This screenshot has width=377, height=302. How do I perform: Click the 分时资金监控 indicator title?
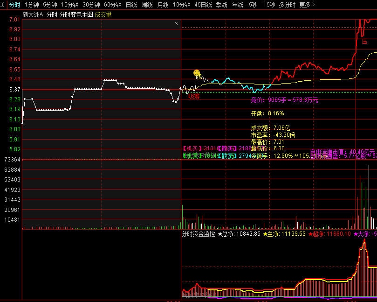point(199,234)
